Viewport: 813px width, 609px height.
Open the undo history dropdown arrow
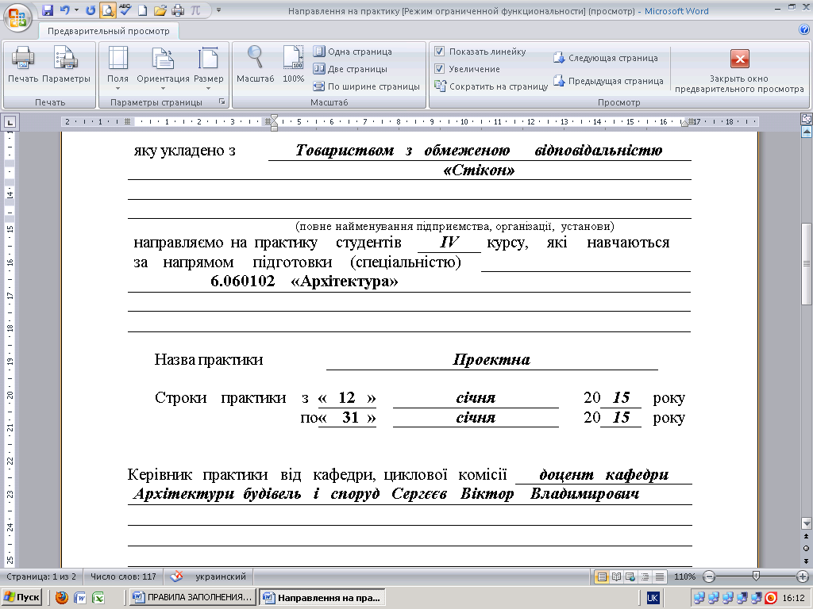pos(76,10)
